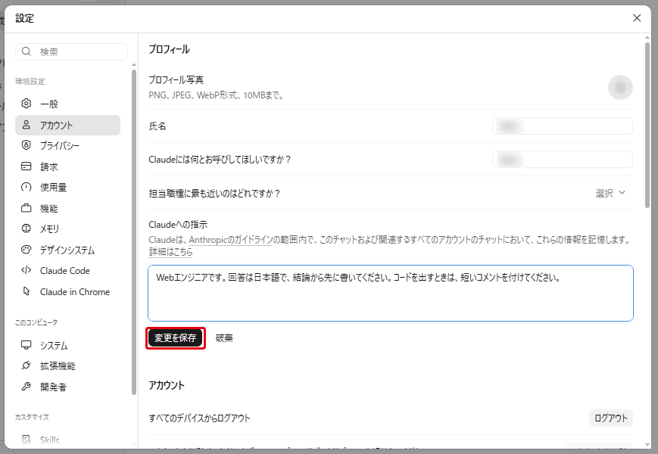Screen dimensions: 658x454
Task: Open the Skills customization page
Action: pyautogui.click(x=67, y=440)
